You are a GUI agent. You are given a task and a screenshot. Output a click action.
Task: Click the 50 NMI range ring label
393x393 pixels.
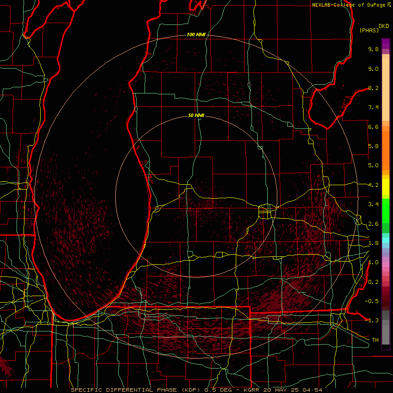[x=196, y=115]
